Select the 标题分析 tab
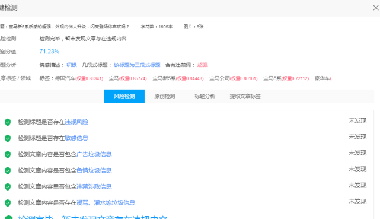This screenshot has width=380, height=219. [205, 96]
